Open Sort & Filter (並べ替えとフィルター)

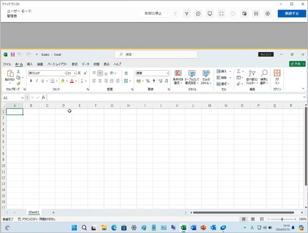(252, 74)
